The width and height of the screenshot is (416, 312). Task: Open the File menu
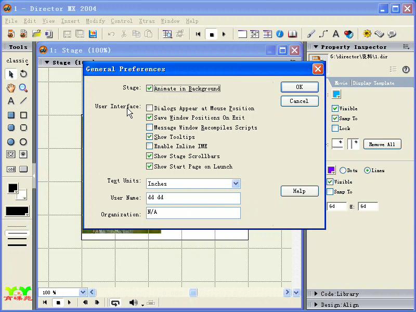point(11,21)
